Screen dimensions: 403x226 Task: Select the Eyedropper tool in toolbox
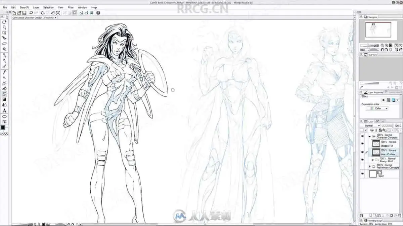4,72
